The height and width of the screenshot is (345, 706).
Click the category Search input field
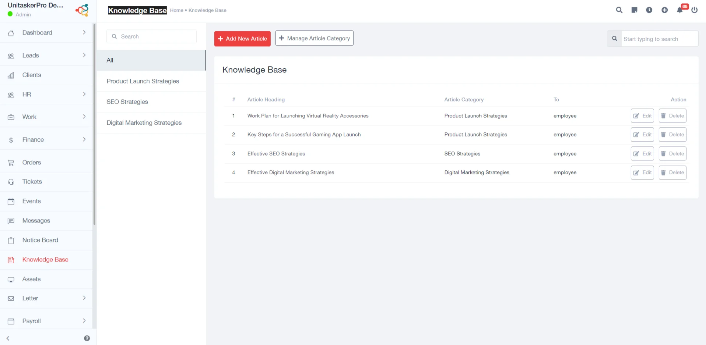coord(151,36)
